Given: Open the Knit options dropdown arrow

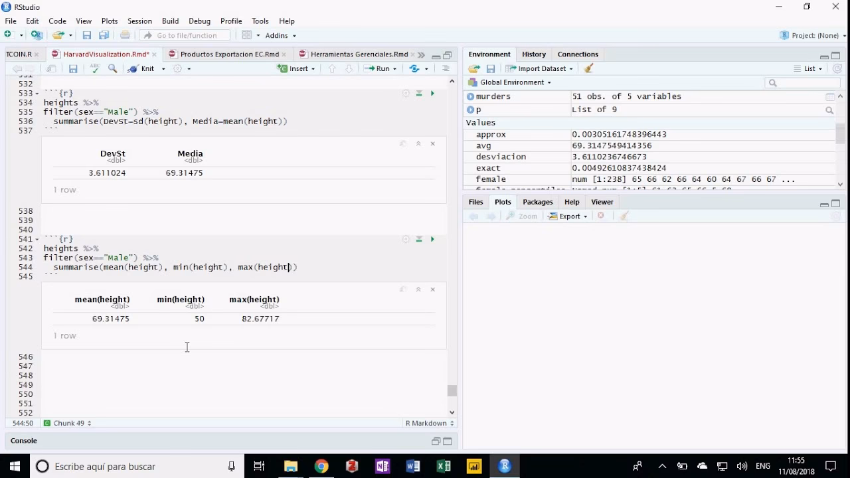Looking at the screenshot, I should (x=163, y=69).
